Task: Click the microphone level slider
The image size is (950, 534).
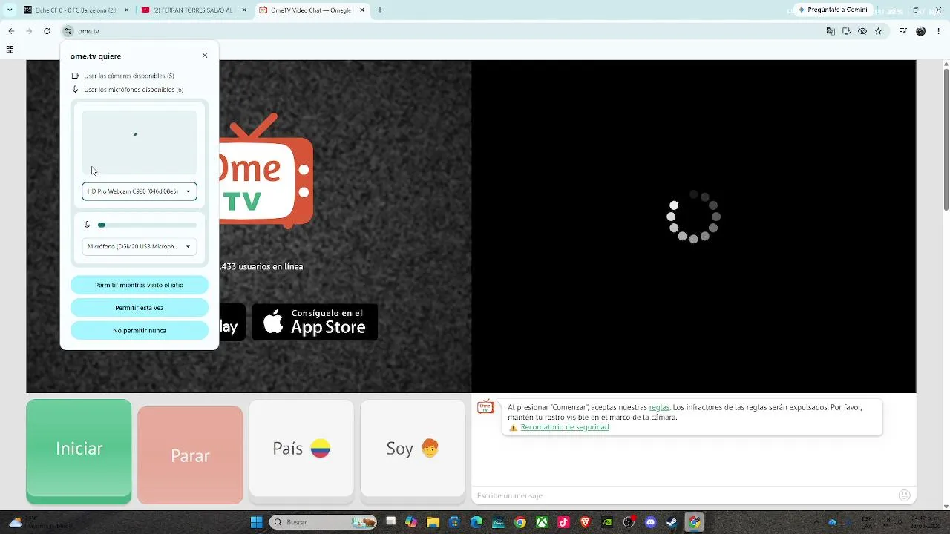Action: 148,225
